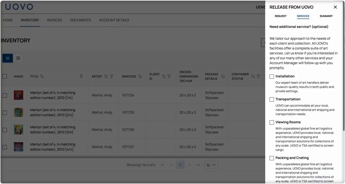This screenshot has width=345, height=184.
Task: Go to previous page arrow
Action: pos(171,165)
